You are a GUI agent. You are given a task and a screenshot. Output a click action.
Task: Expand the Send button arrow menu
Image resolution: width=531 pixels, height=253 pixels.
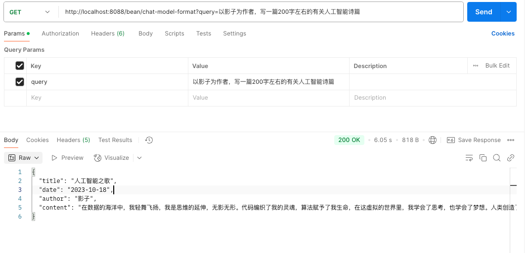tap(508, 12)
